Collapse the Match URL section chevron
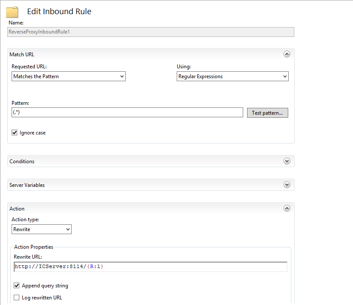The image size is (353, 305). [x=287, y=54]
